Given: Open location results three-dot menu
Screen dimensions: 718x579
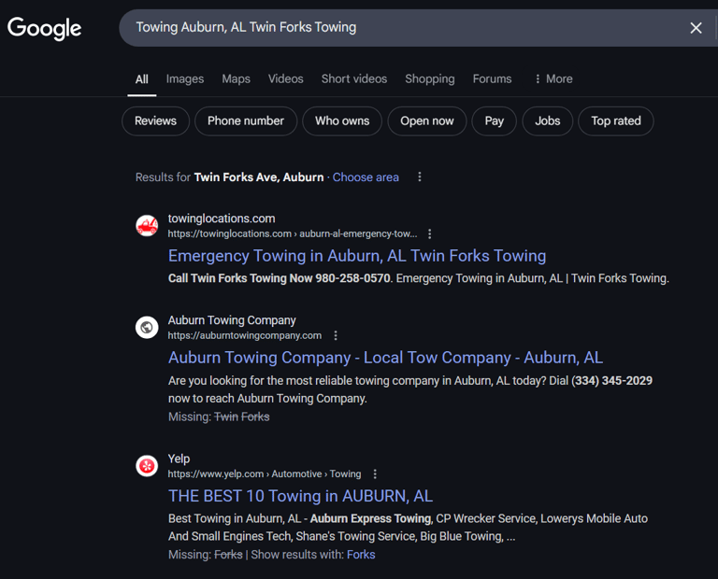Looking at the screenshot, I should coord(420,177).
